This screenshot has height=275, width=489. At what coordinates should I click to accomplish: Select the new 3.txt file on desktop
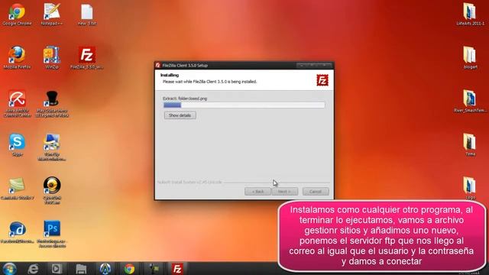pos(86,15)
